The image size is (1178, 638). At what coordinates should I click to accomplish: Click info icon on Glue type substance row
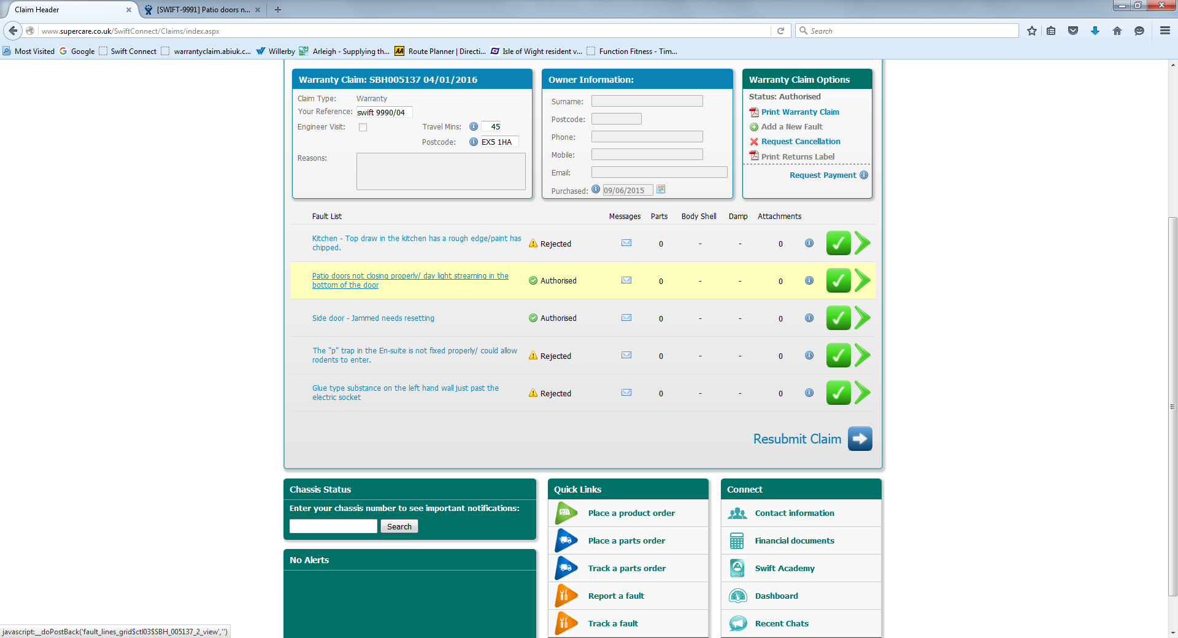pos(809,393)
